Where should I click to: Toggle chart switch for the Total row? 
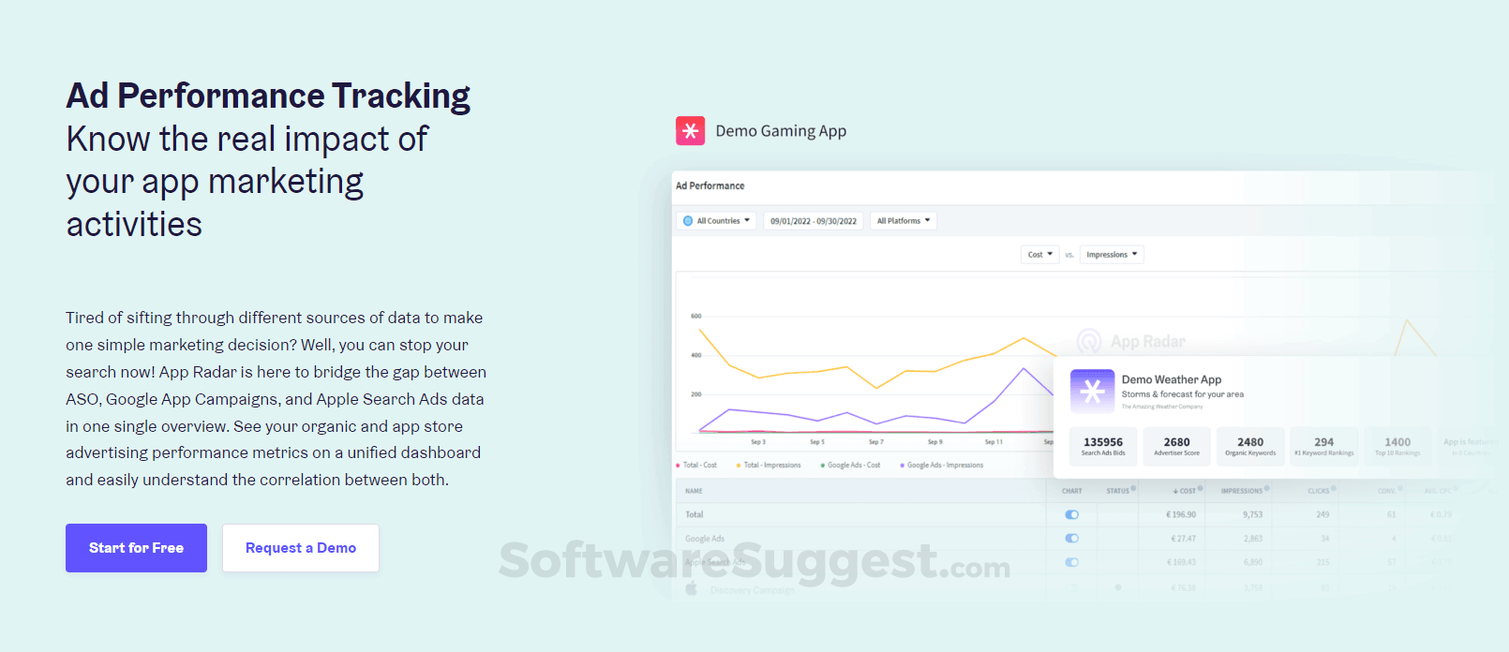tap(1072, 514)
